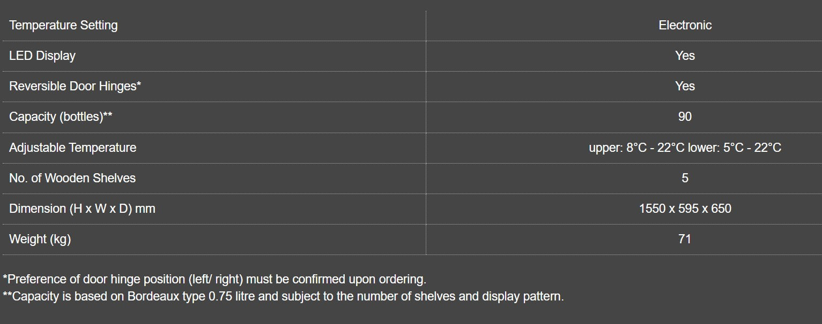Select the Yes value for Reversible Door Hinges
822x324 pixels.
tap(685, 86)
